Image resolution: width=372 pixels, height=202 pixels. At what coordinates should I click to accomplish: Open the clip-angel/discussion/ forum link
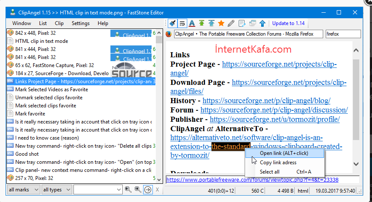[x=274, y=110]
